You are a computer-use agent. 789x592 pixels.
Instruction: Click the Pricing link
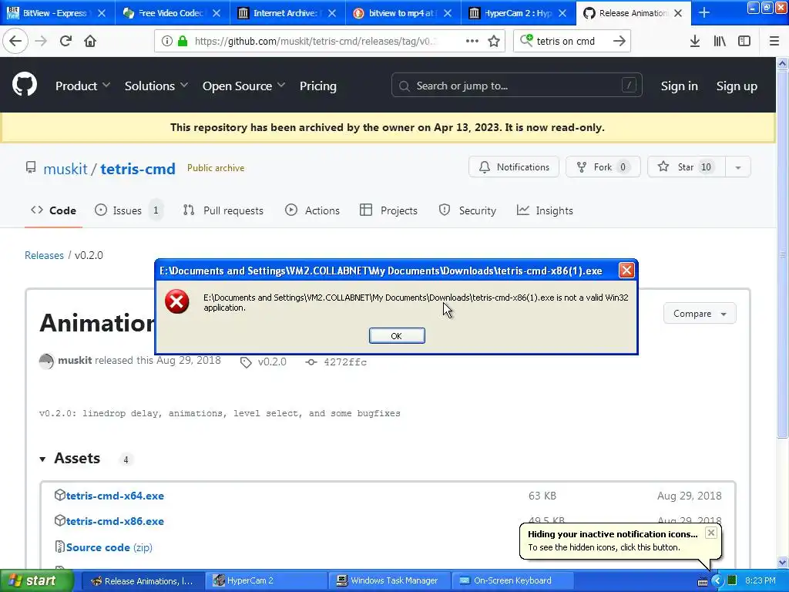[318, 86]
